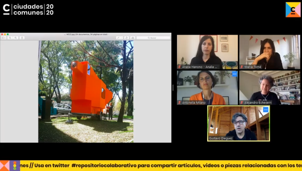The image size is (302, 171).
Task: Click muted microphone icon beside Analia Hanono
Action: (179, 67)
